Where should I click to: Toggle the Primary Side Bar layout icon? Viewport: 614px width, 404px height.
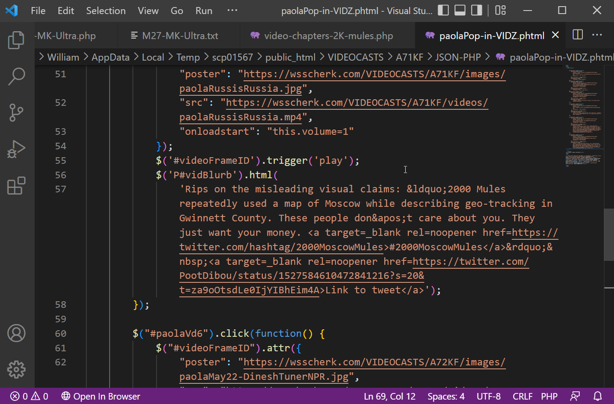pyautogui.click(x=444, y=10)
